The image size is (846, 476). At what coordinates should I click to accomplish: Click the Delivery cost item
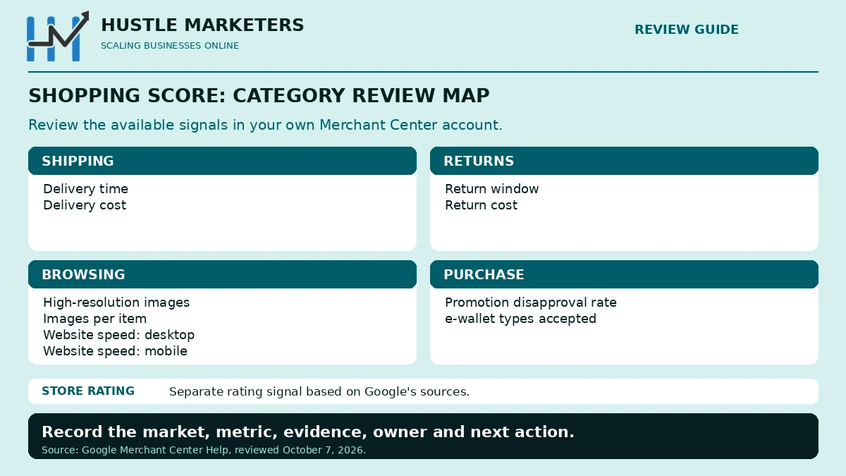[85, 205]
